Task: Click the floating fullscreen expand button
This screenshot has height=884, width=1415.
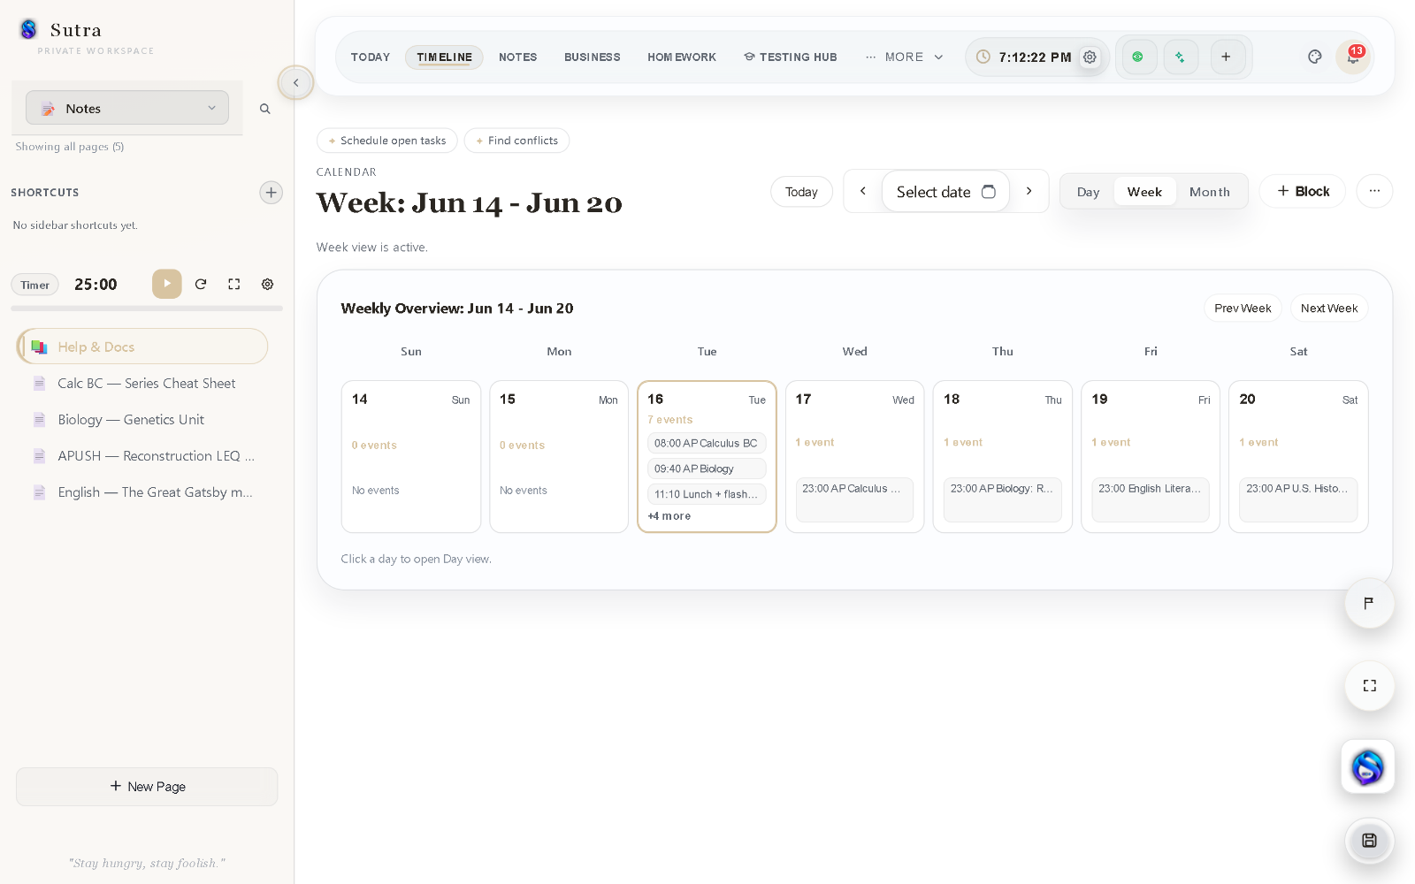Action: (x=1369, y=686)
